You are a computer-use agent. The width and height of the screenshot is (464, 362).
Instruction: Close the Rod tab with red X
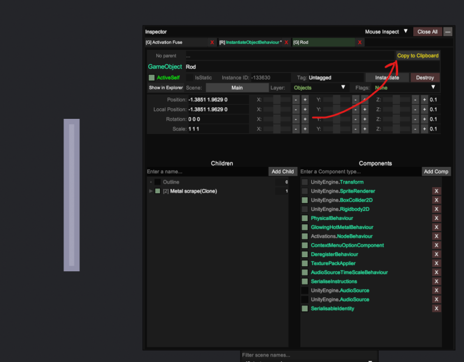pos(360,42)
